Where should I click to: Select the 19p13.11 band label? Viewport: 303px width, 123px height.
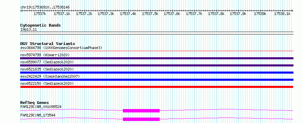29,30
